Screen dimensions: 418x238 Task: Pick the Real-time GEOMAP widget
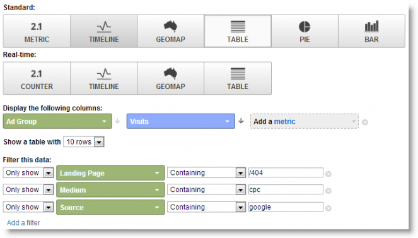pyautogui.click(x=171, y=78)
